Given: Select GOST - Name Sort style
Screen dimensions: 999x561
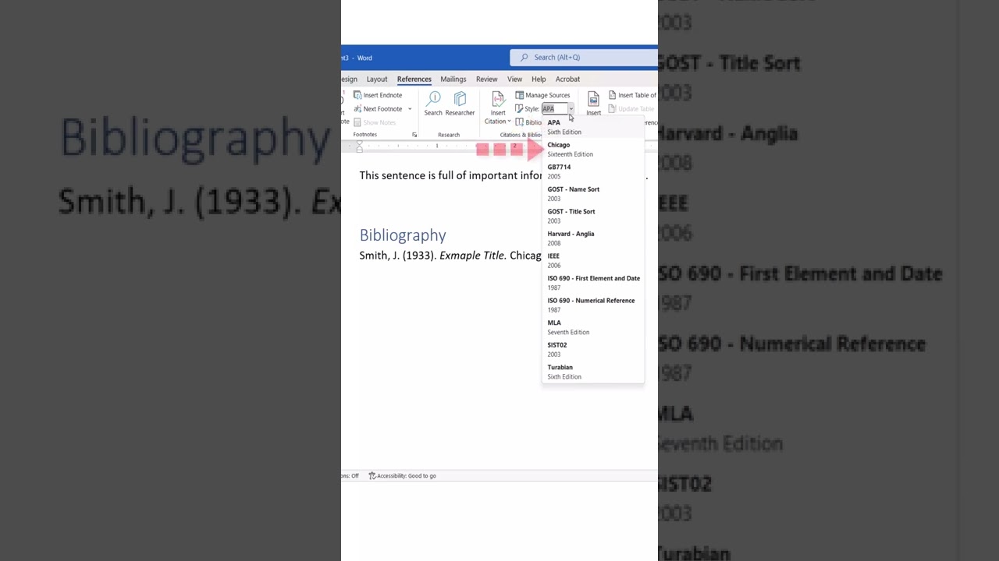Looking at the screenshot, I should 593,194.
